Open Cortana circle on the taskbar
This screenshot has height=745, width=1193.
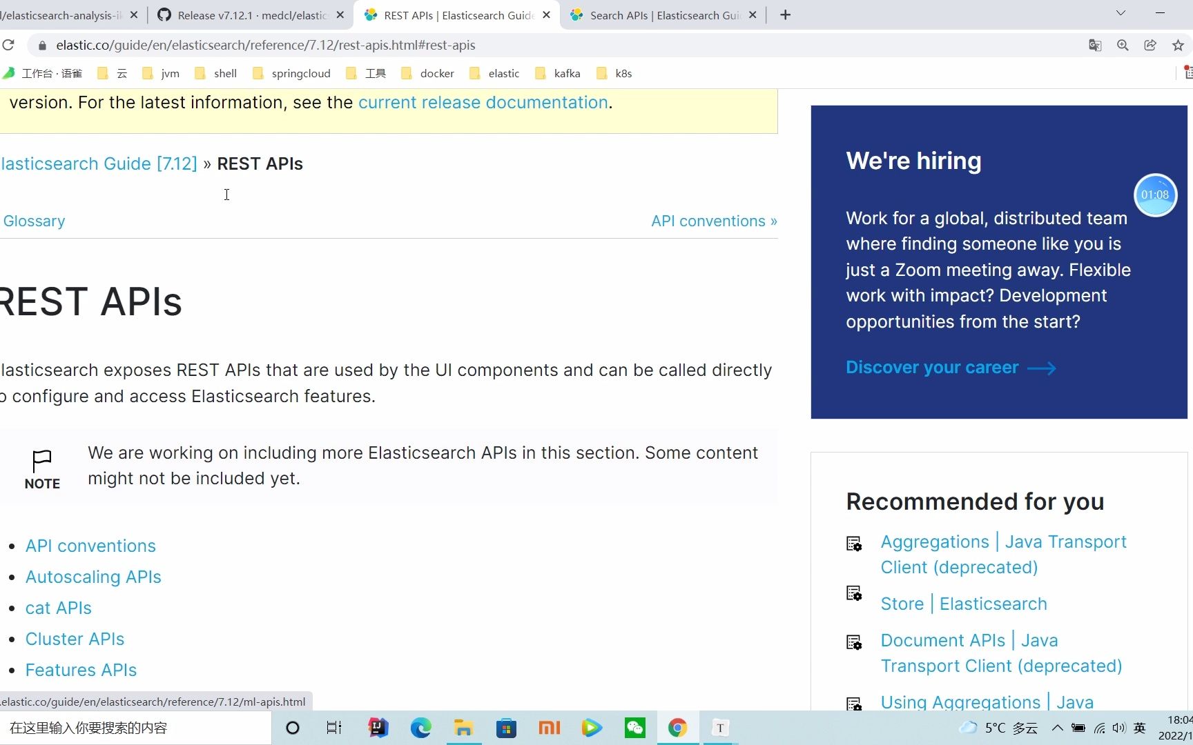tap(293, 728)
